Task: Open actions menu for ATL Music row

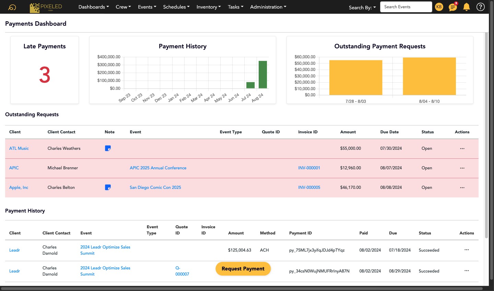Action: tap(462, 149)
